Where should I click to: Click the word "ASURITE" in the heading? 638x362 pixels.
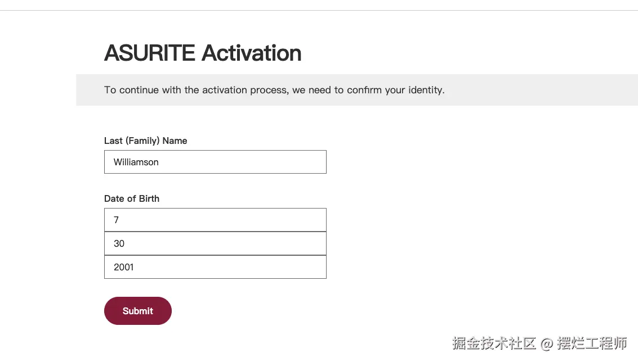[150, 53]
